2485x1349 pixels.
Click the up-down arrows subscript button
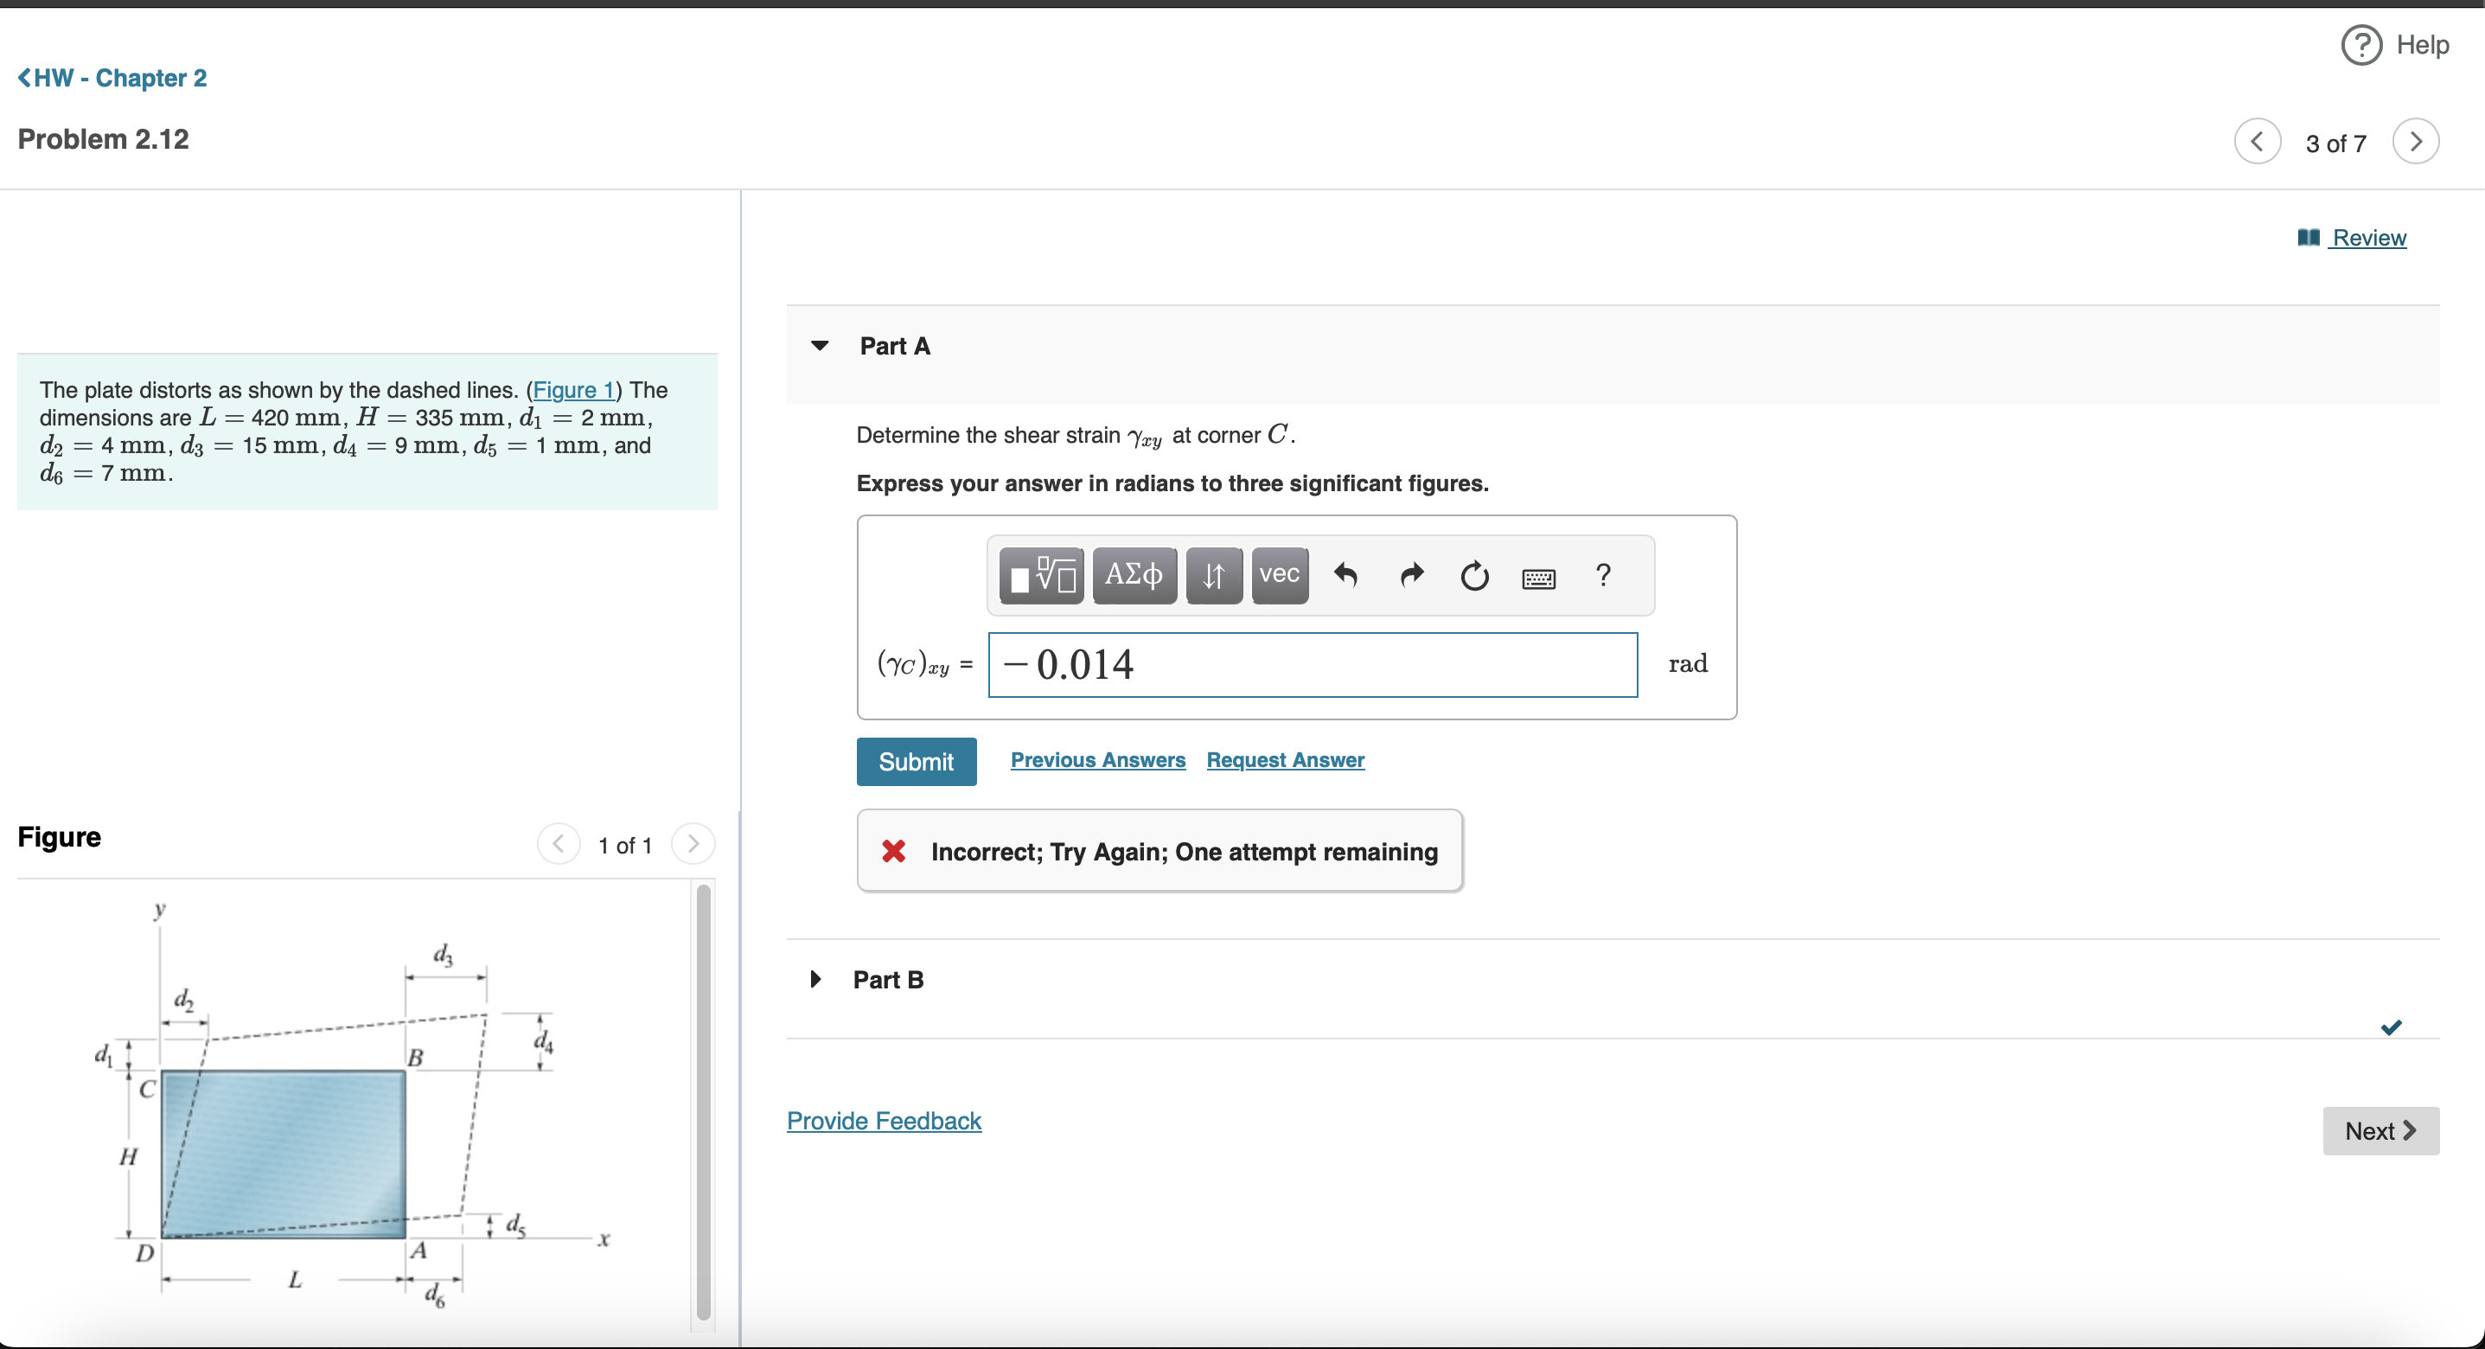(x=1214, y=575)
